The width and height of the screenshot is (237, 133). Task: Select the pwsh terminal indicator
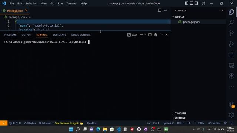133,35
